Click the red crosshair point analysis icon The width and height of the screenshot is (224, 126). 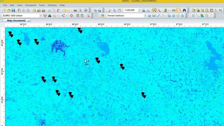point(71,15)
